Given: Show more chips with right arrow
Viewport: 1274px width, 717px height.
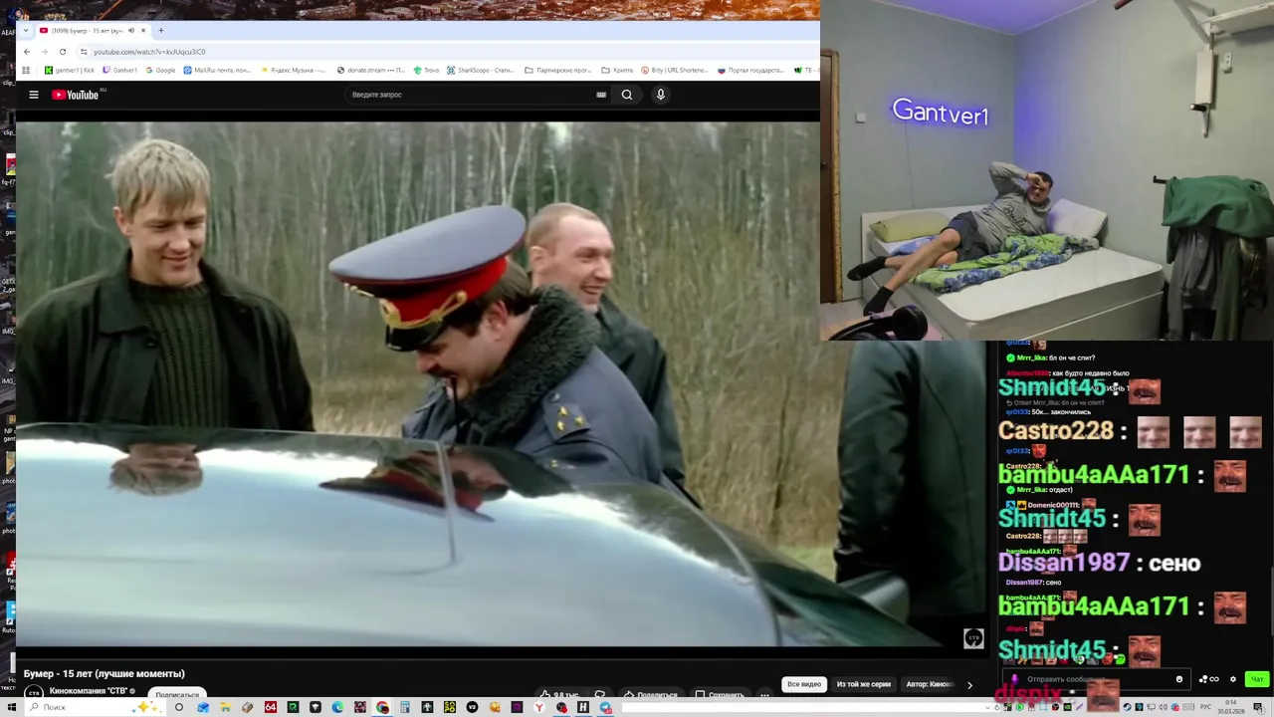Looking at the screenshot, I should point(969,684).
